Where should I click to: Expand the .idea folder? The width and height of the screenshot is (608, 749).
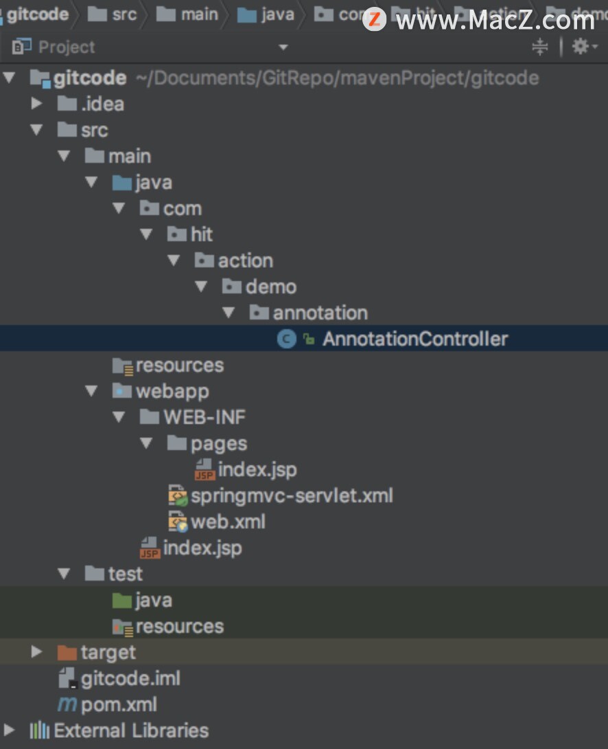(x=36, y=103)
